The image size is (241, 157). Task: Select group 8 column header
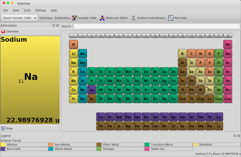coord(137,36)
